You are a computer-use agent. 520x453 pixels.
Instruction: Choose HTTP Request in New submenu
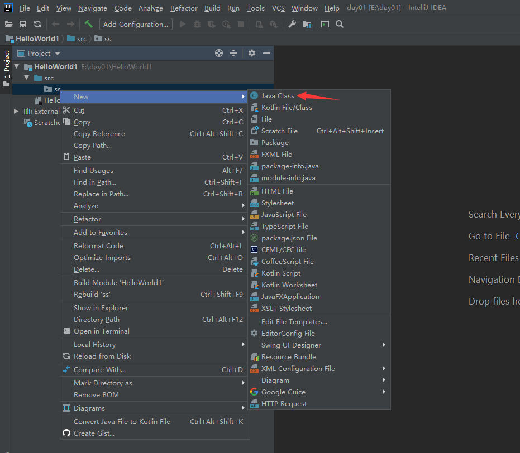pyautogui.click(x=319, y=404)
